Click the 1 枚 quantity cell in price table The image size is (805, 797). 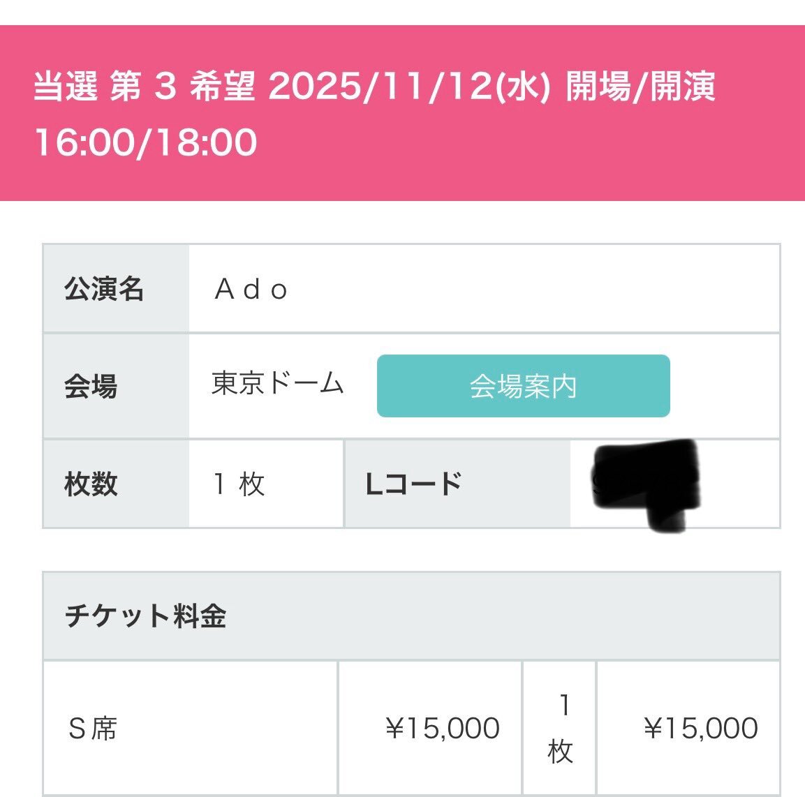pos(559,728)
